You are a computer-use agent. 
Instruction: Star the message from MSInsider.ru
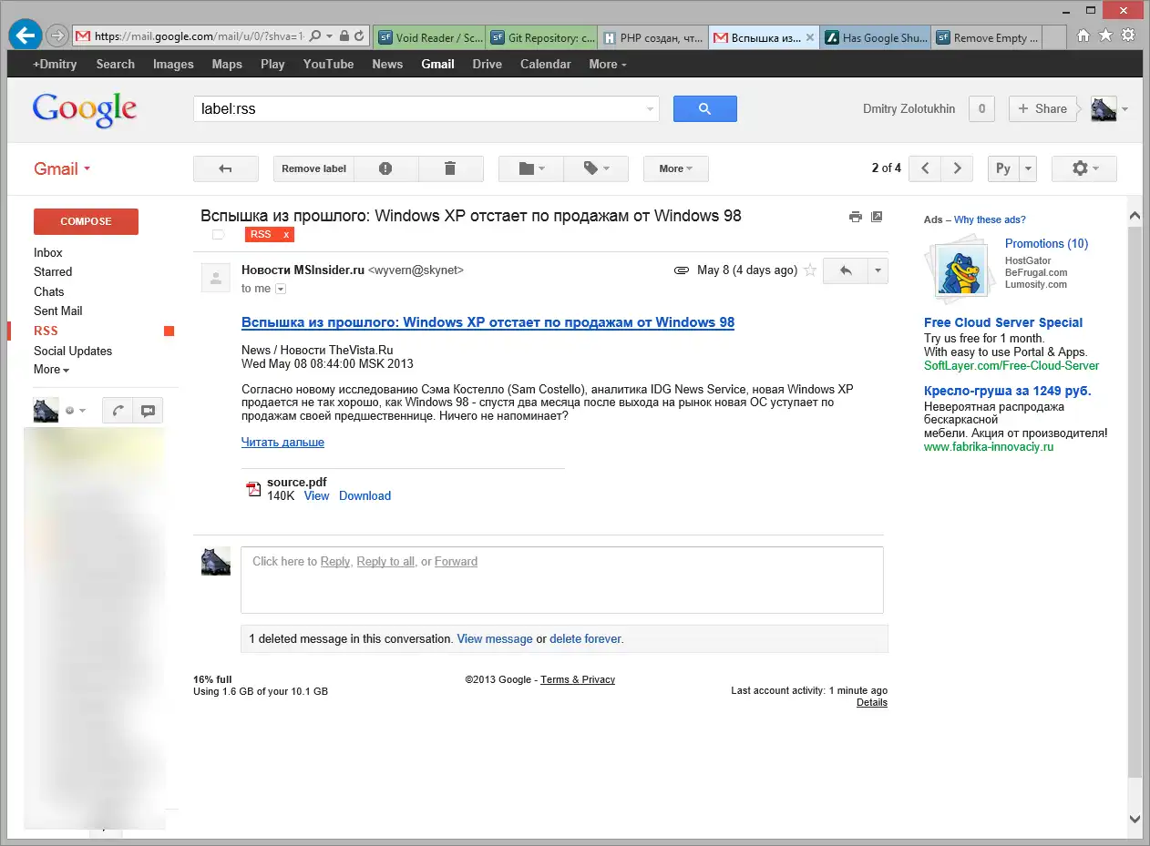click(x=809, y=270)
